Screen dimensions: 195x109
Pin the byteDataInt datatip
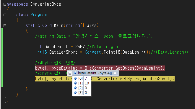click(116, 73)
